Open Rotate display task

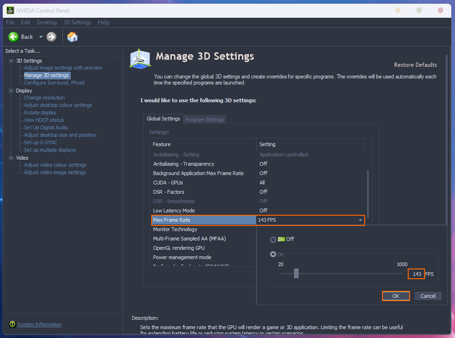click(40, 113)
